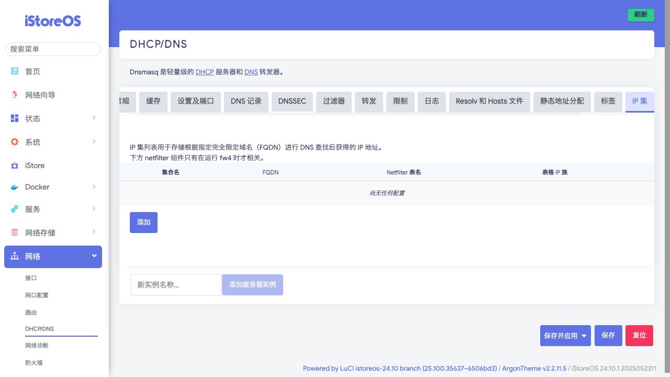Open iStore via its shop icon

15,165
